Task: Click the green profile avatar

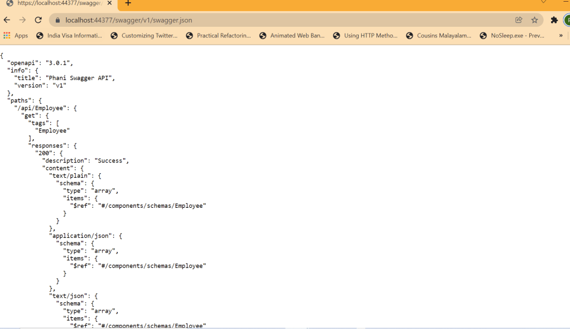Action: point(566,20)
